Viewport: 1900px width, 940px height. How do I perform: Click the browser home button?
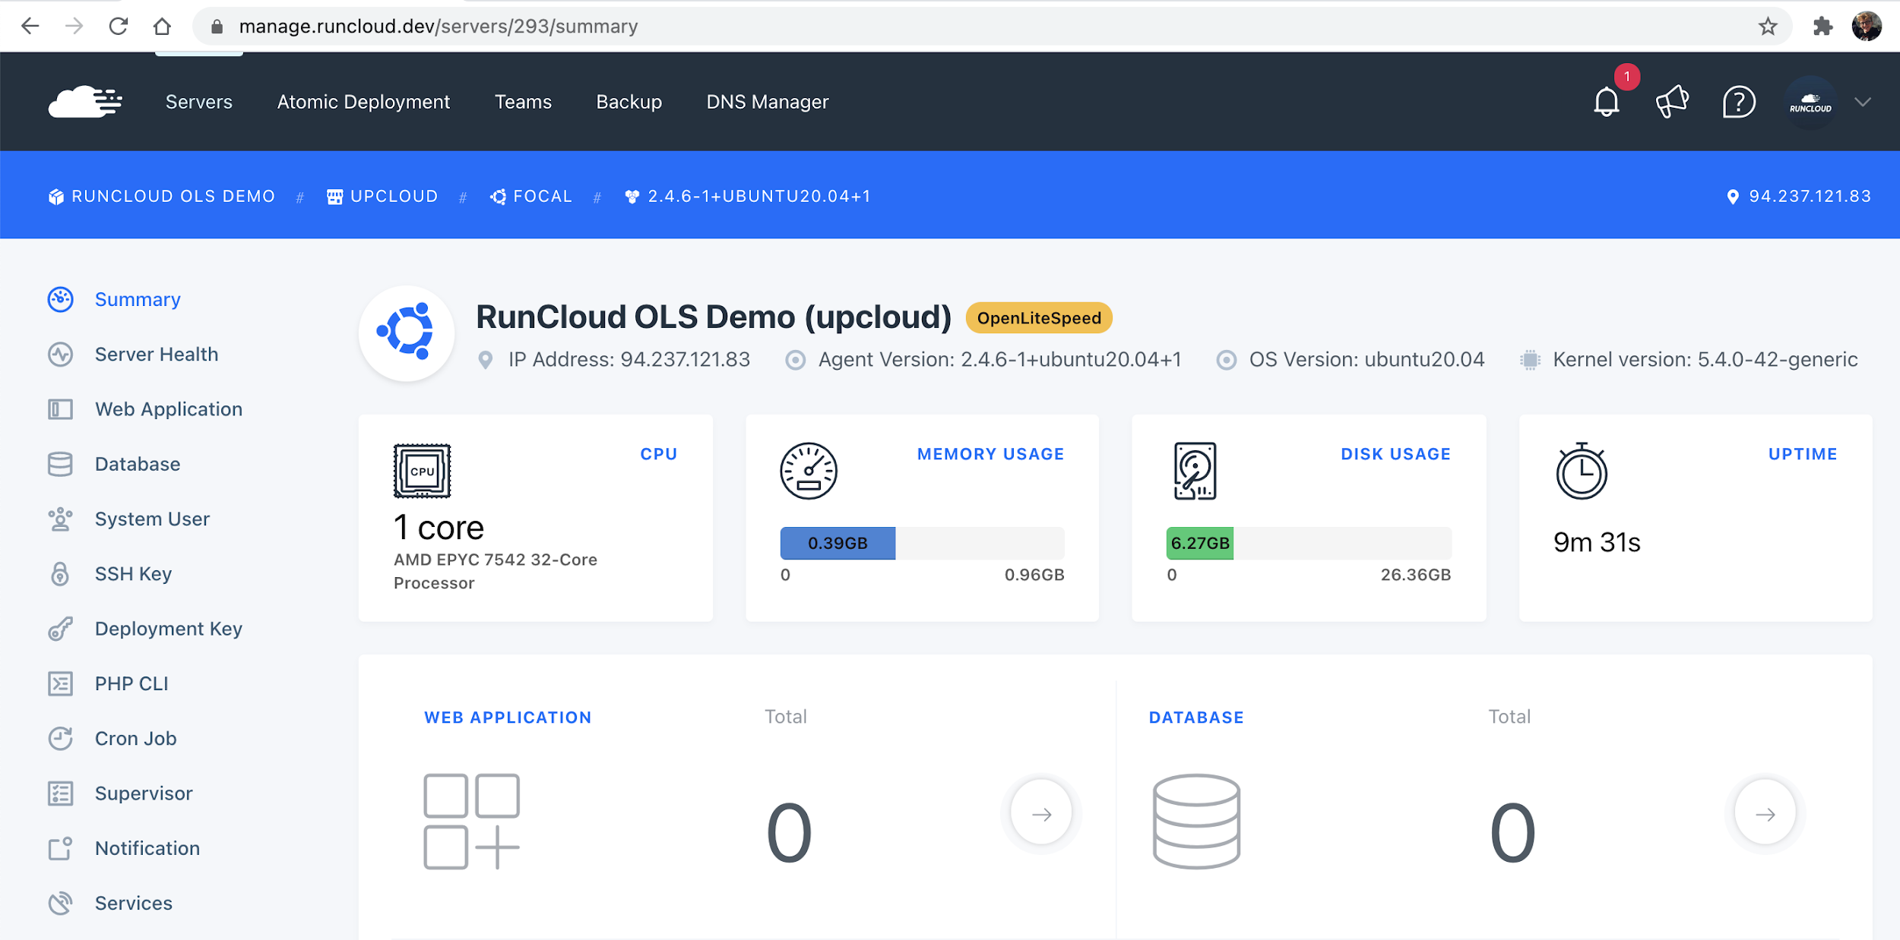point(162,26)
